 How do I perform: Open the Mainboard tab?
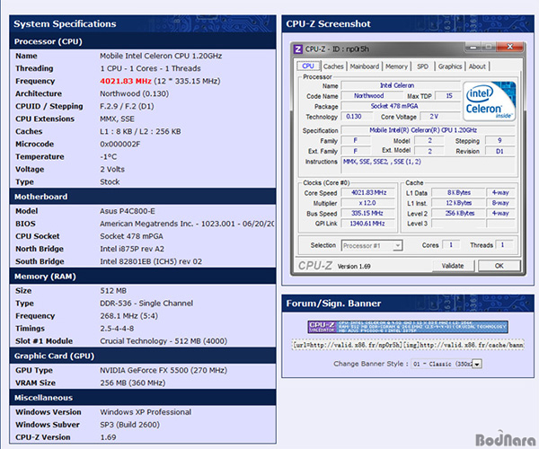(x=364, y=66)
